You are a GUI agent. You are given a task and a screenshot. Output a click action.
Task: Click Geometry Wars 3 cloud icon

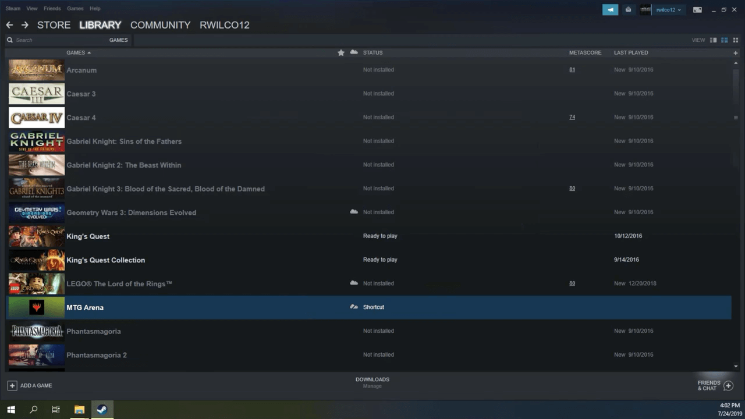354,212
